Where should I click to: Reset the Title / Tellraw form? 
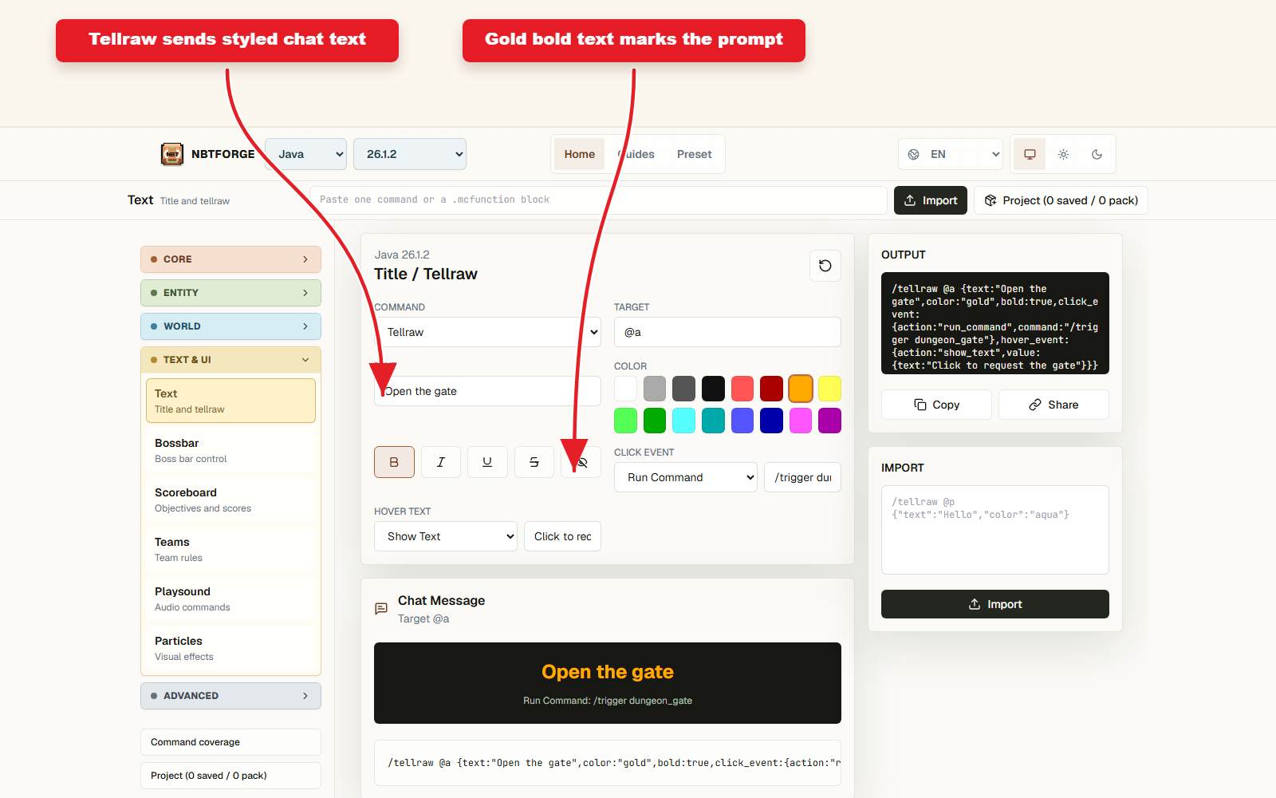point(825,266)
